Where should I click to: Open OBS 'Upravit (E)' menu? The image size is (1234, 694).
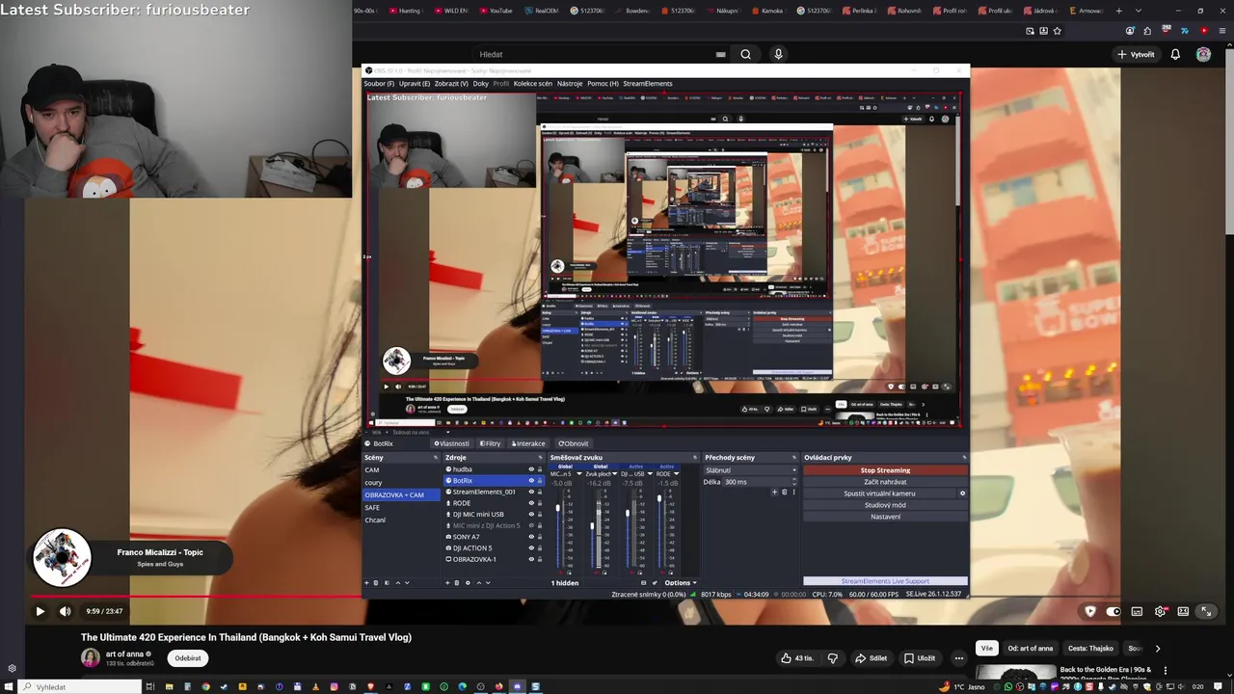(x=415, y=84)
